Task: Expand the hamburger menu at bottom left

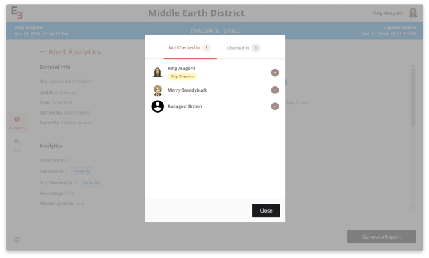Action: tap(17, 239)
